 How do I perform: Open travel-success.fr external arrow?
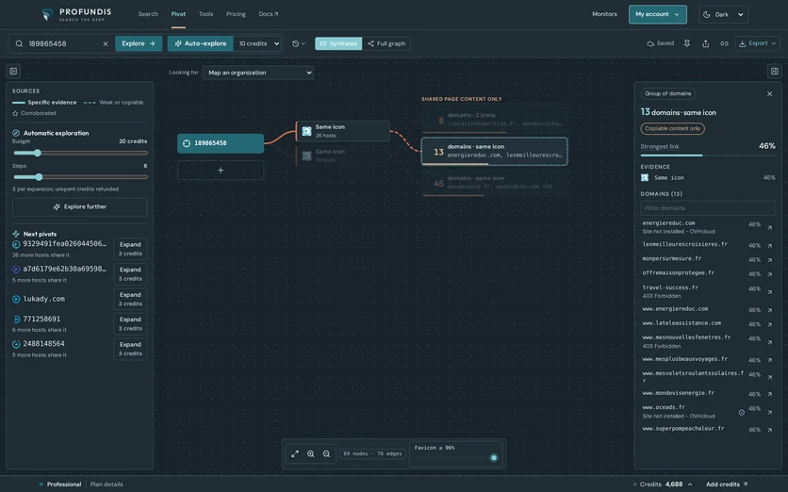[769, 292]
